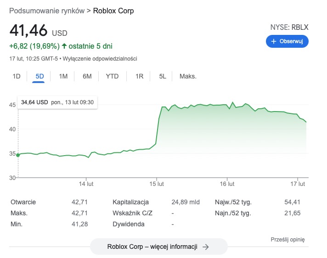Select the 5D time range tab

(39, 76)
